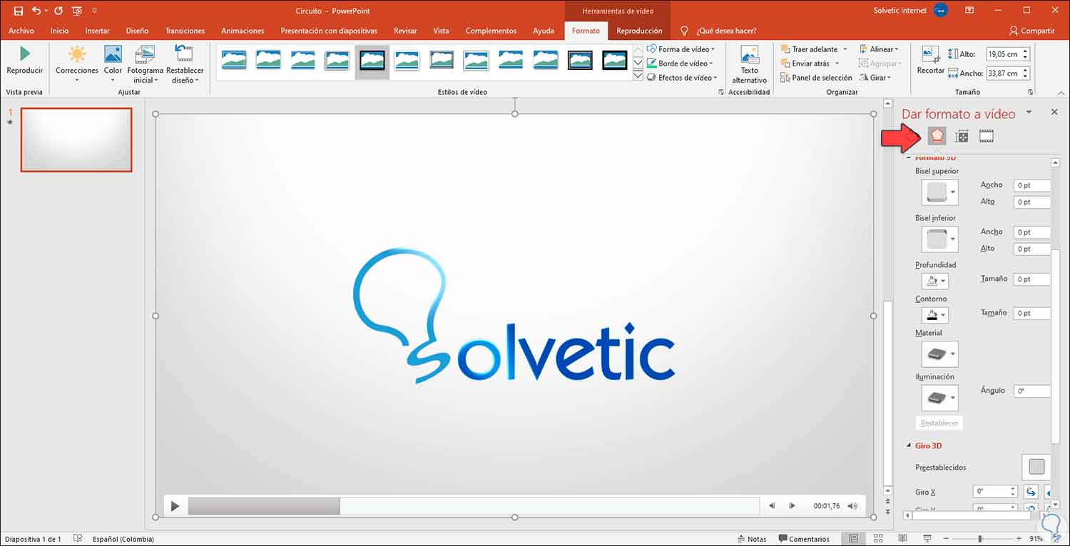Switch to Slide Sorter view in status bar
Image resolution: width=1070 pixels, height=546 pixels.
pyautogui.click(x=877, y=539)
